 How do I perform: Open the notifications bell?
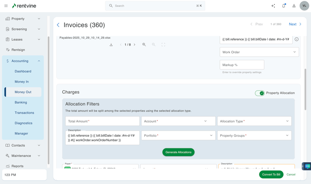[283, 6]
